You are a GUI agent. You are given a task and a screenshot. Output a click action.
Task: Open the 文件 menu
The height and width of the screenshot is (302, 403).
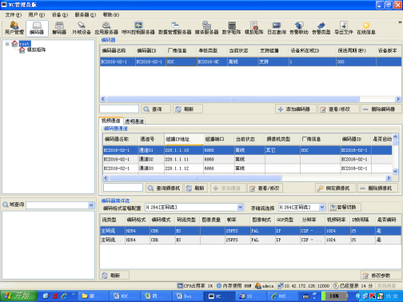pyautogui.click(x=14, y=14)
